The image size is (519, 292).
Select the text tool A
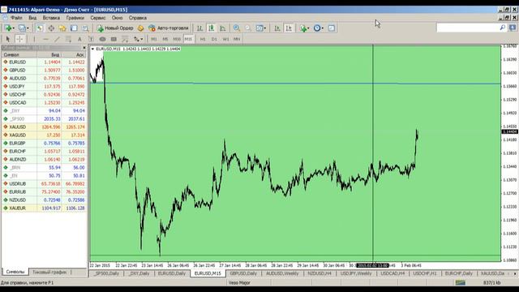coord(79,39)
